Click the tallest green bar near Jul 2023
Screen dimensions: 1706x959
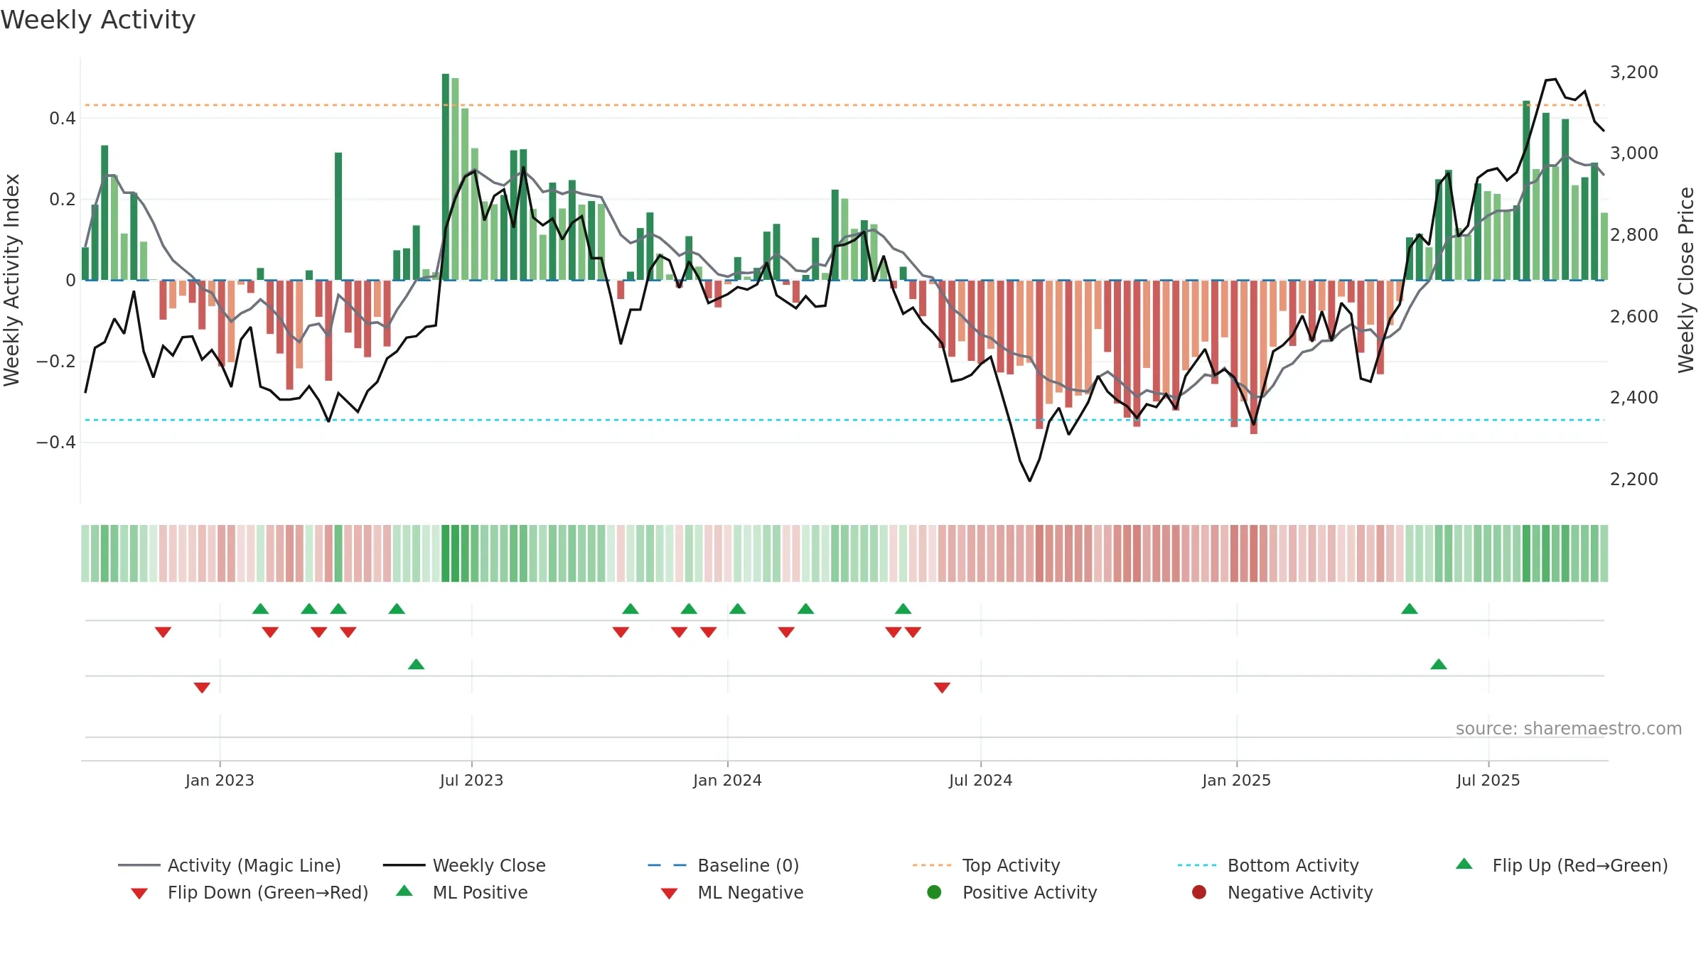pos(446,177)
